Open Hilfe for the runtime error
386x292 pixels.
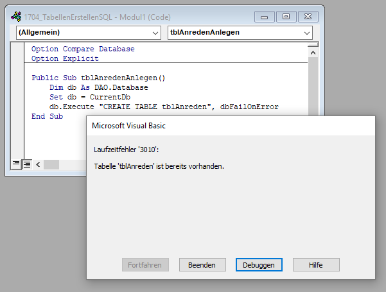(x=316, y=264)
